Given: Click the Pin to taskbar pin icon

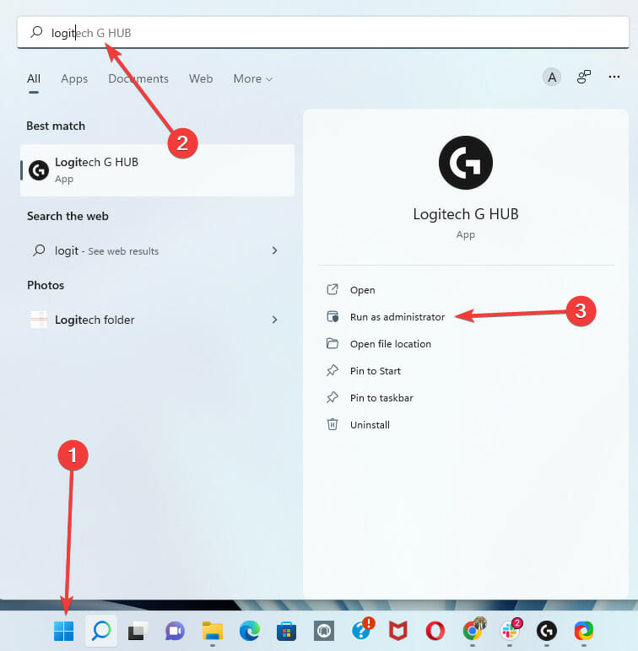Looking at the screenshot, I should 333,397.
